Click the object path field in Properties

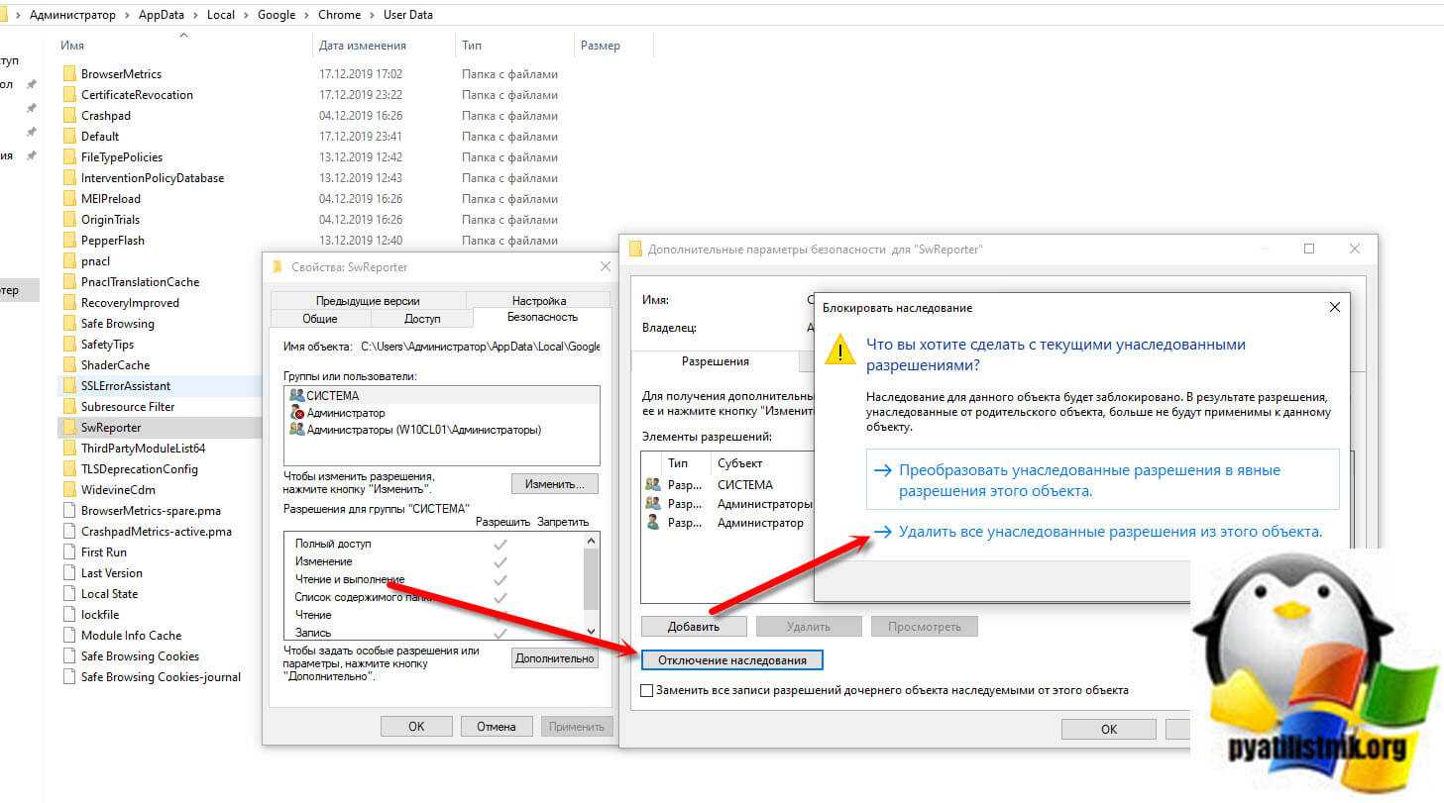pyautogui.click(x=481, y=347)
